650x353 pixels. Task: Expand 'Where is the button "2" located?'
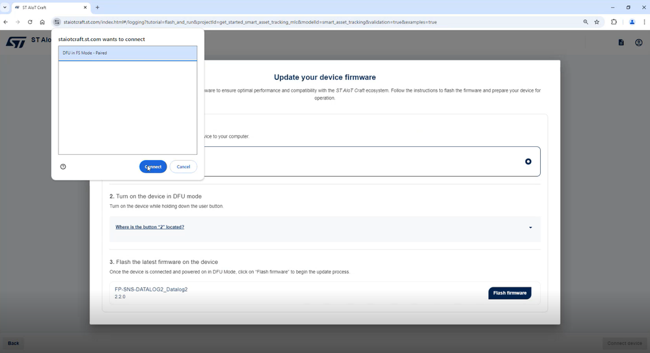pyautogui.click(x=150, y=227)
